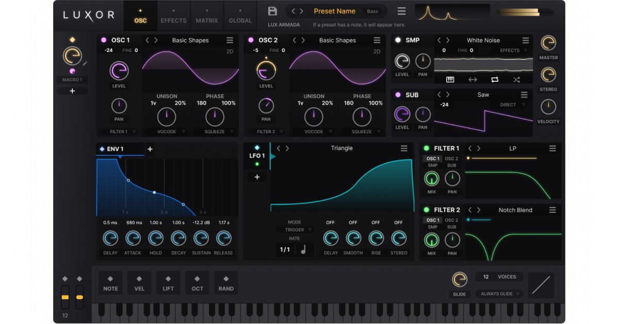Click the reverse playback arrows icon in SMP panel
Viewport: 619px width, 324px height.
coord(472,80)
